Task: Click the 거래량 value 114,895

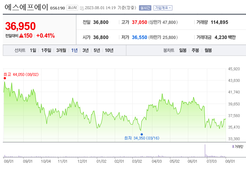Action: coord(219,22)
